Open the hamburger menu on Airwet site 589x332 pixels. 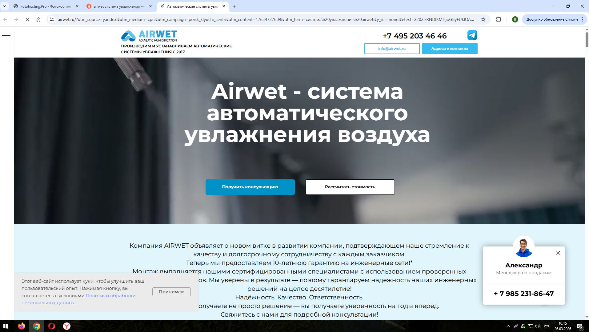[x=6, y=36]
